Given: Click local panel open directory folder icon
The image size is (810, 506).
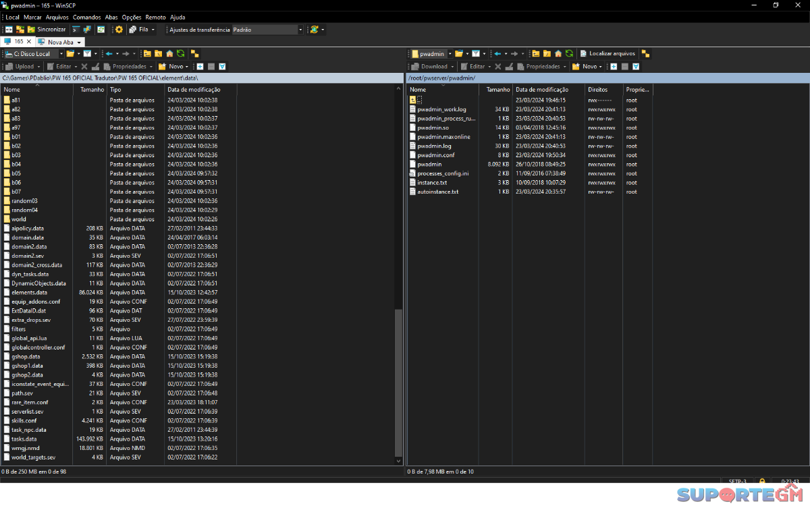Looking at the screenshot, I should click(70, 54).
